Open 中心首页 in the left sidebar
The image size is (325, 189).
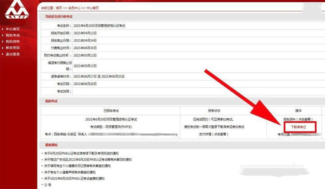click(x=13, y=29)
